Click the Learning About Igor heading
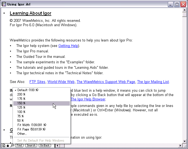 [31, 13]
